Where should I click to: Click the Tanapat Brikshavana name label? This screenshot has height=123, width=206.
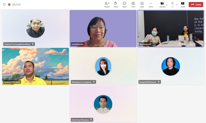click(148, 82)
